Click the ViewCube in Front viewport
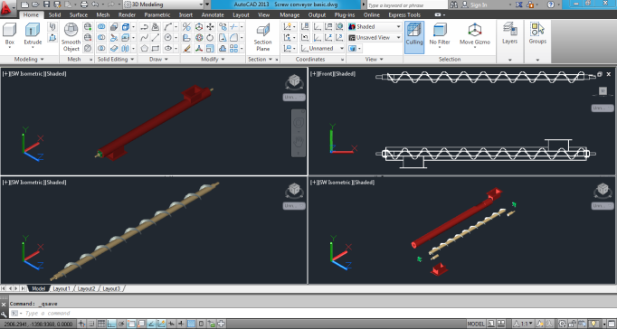The image size is (617, 329). pos(603,91)
